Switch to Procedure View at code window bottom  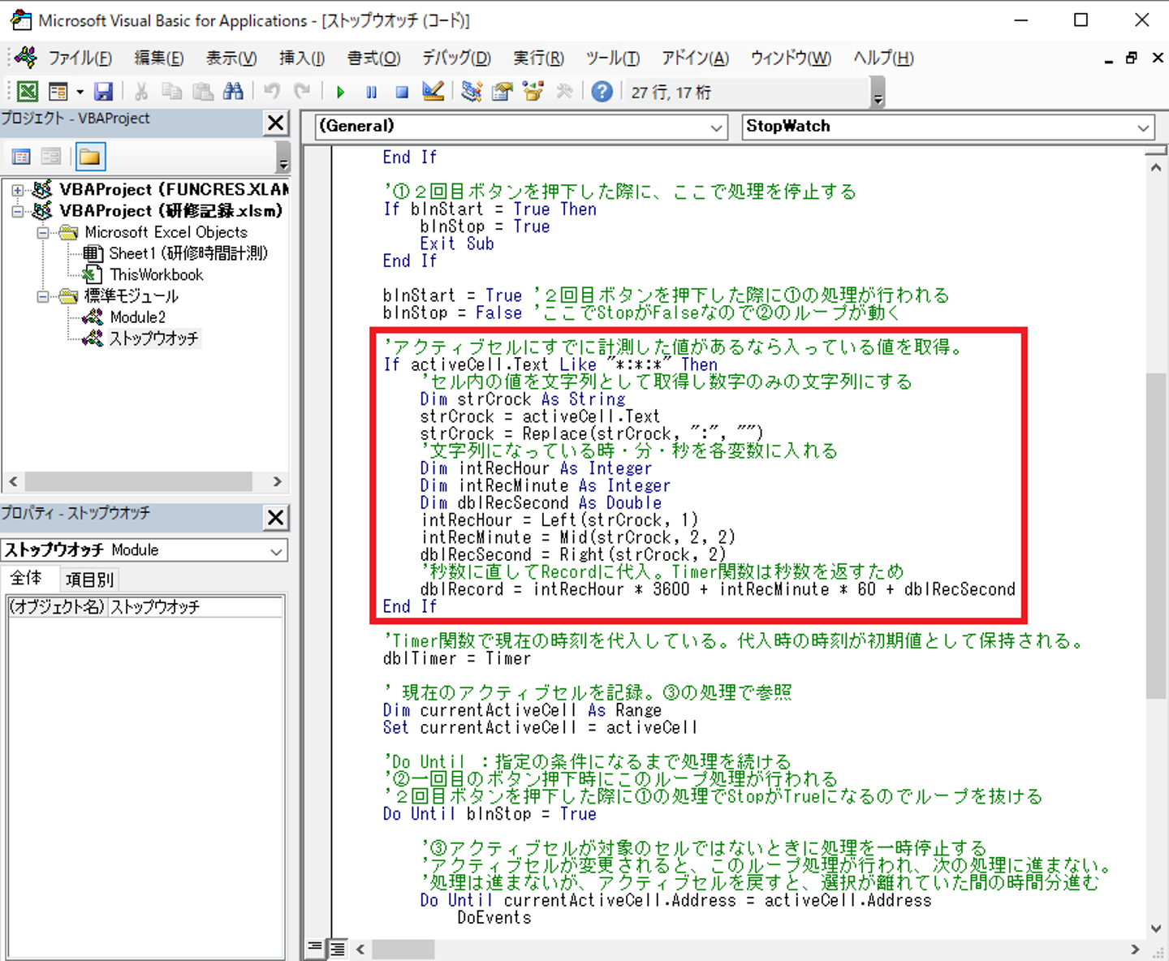[315, 947]
